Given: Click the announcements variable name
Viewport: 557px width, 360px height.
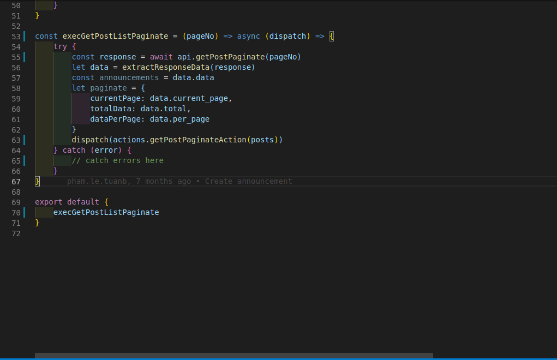Looking at the screenshot, I should click(x=129, y=77).
